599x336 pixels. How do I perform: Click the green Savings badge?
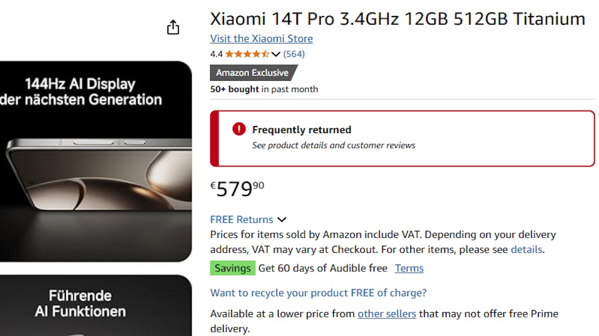point(233,268)
